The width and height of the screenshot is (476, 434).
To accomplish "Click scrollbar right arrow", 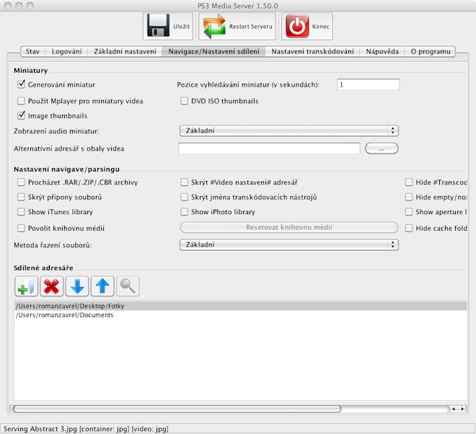I will tap(462, 409).
